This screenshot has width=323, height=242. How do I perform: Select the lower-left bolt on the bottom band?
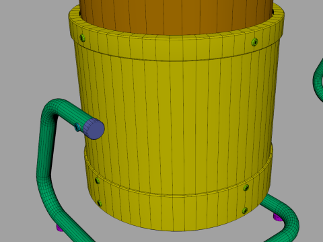[100, 203]
